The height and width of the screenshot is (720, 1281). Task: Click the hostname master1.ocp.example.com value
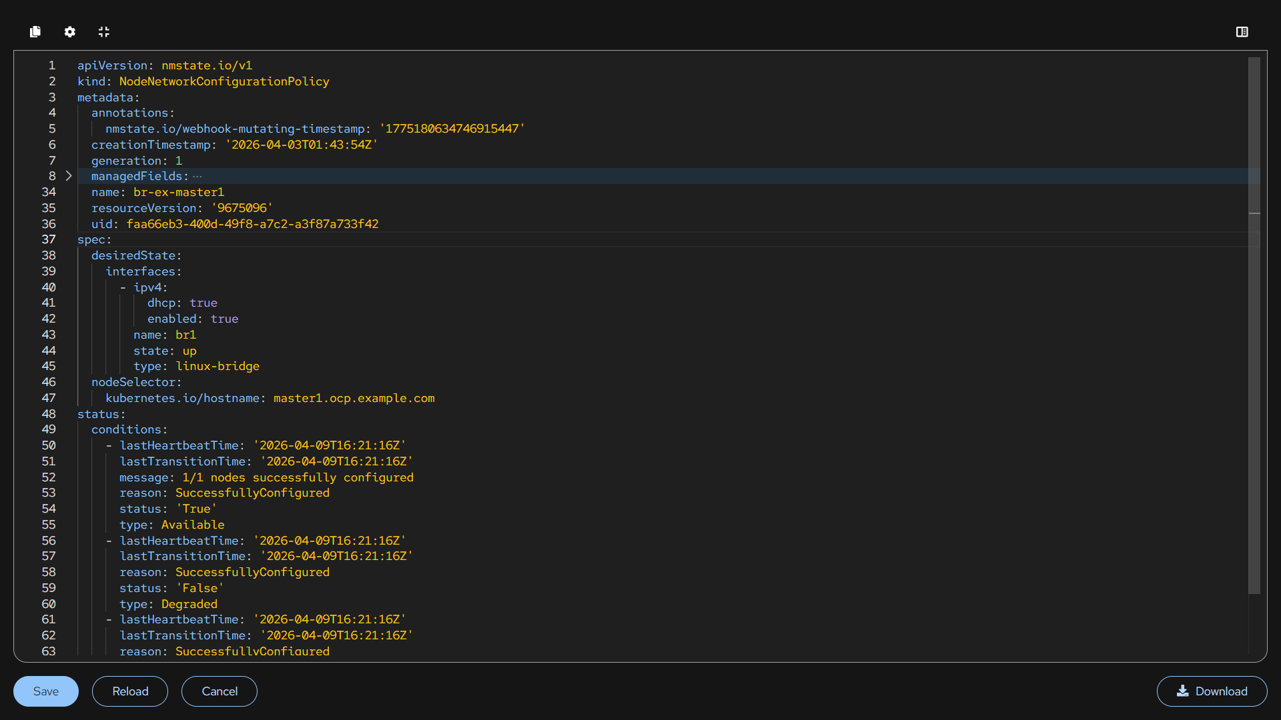coord(354,398)
